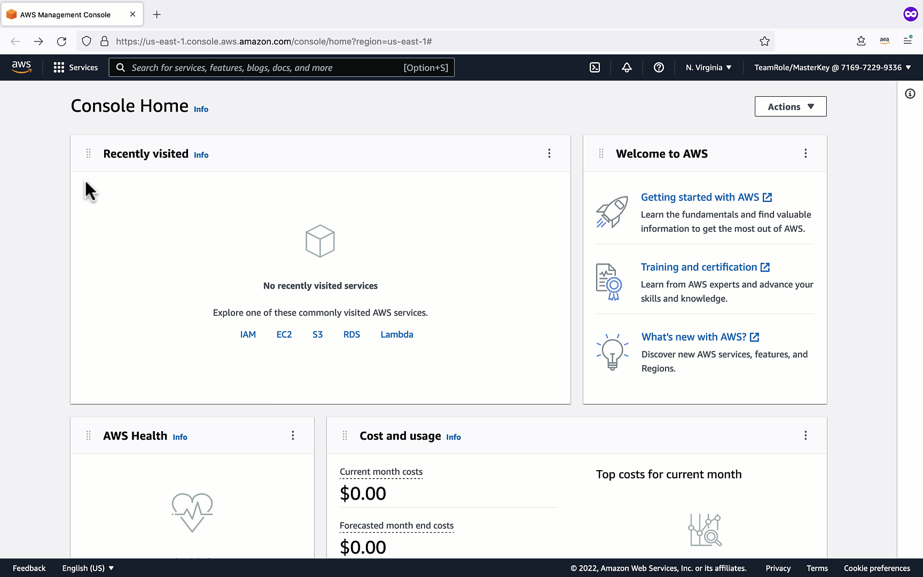The height and width of the screenshot is (577, 923).
Task: Open Recently visited widget options menu
Action: tap(549, 153)
